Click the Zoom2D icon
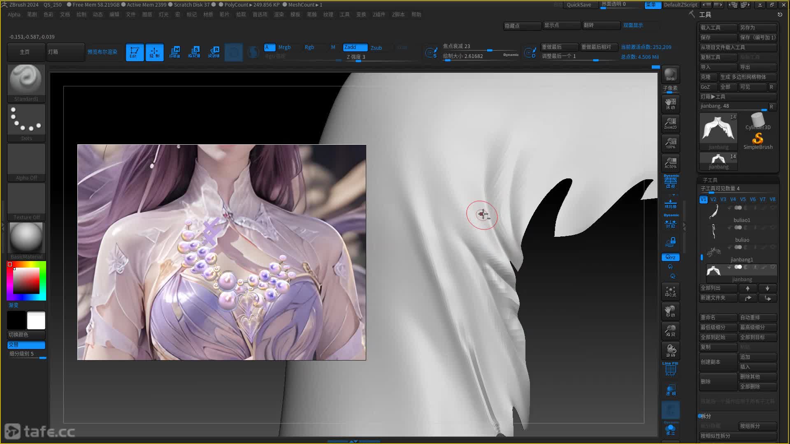The height and width of the screenshot is (444, 790). 670,123
